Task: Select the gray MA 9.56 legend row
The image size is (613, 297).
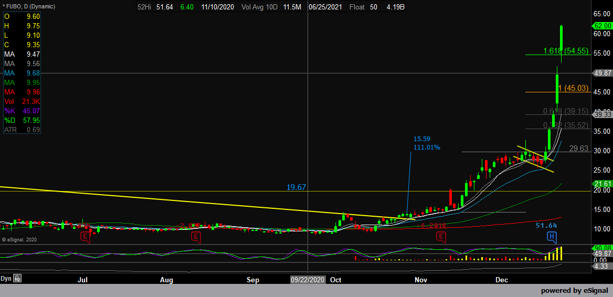Action: pyautogui.click(x=22, y=63)
